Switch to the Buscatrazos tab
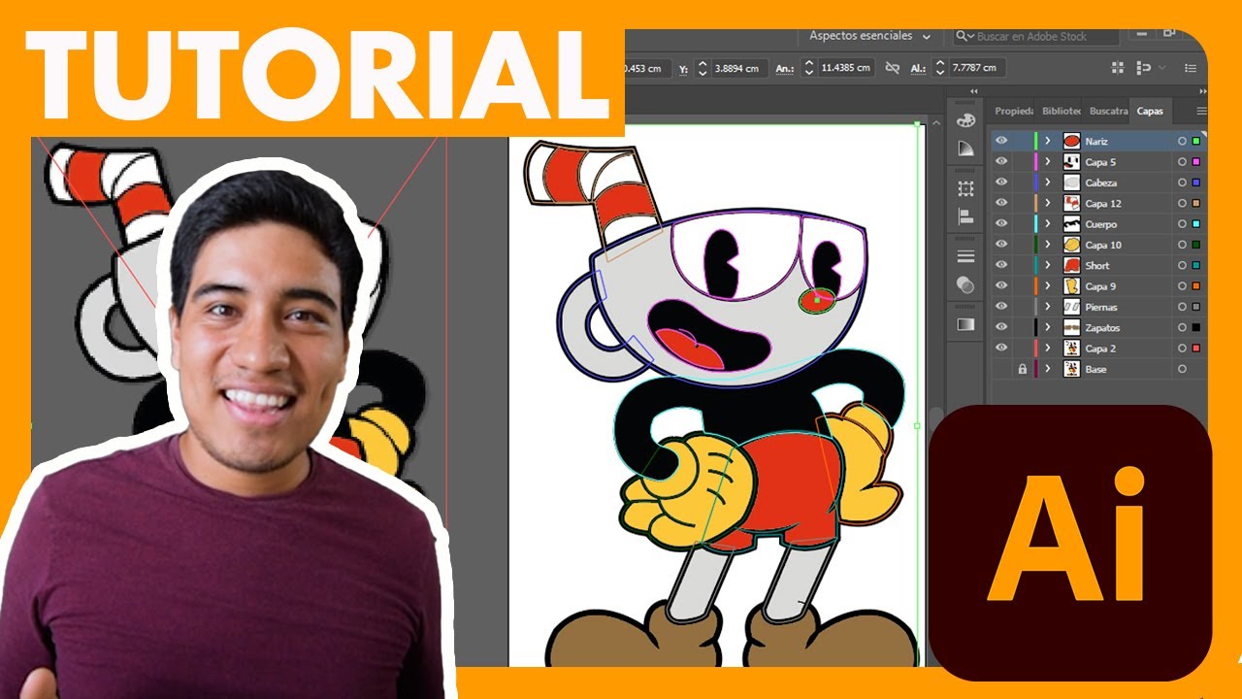This screenshot has width=1242, height=699. (1108, 112)
